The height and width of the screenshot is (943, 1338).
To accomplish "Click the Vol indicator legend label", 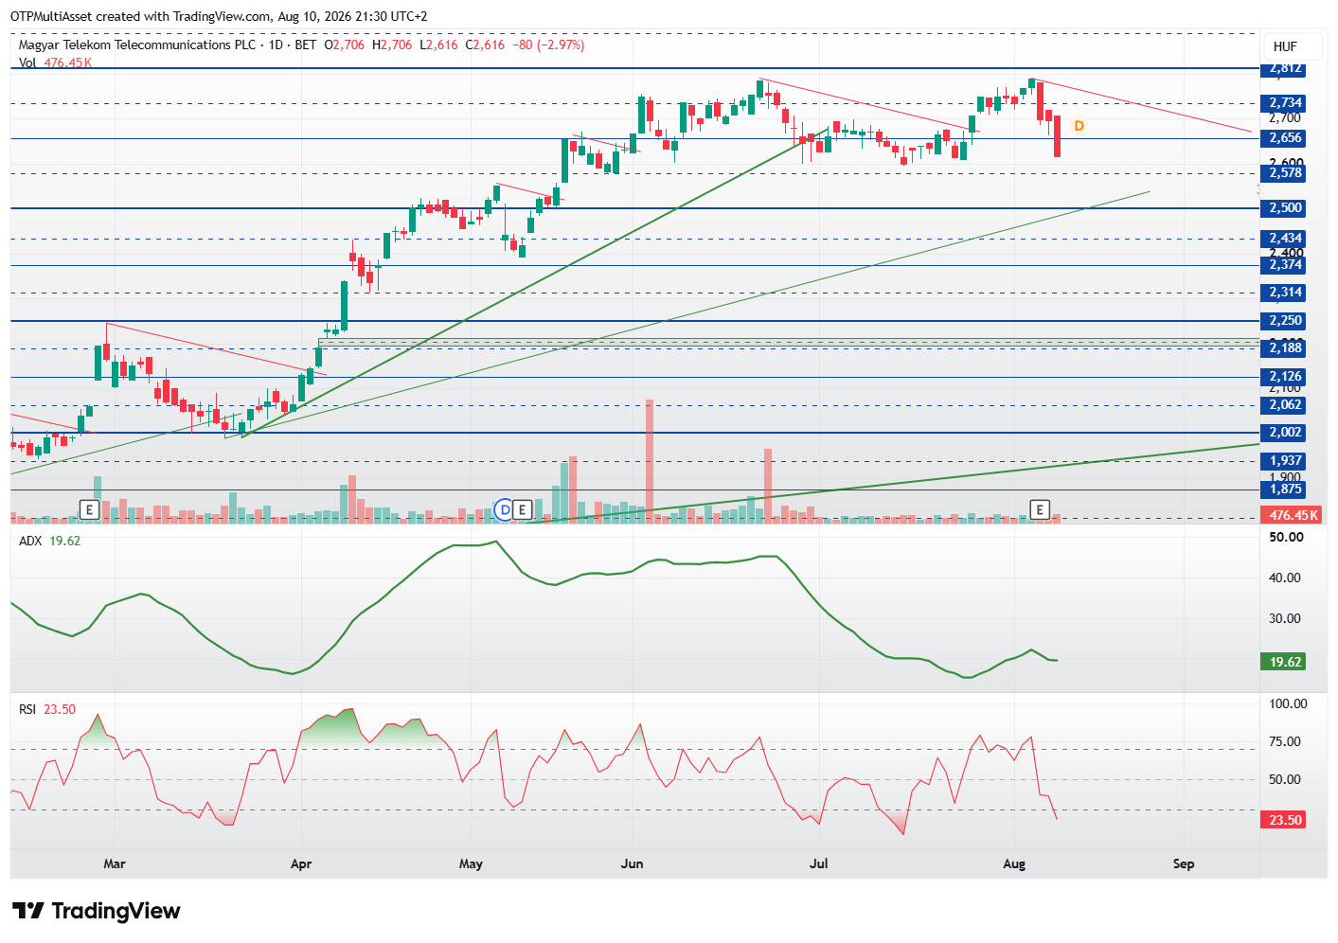I will click(x=27, y=62).
